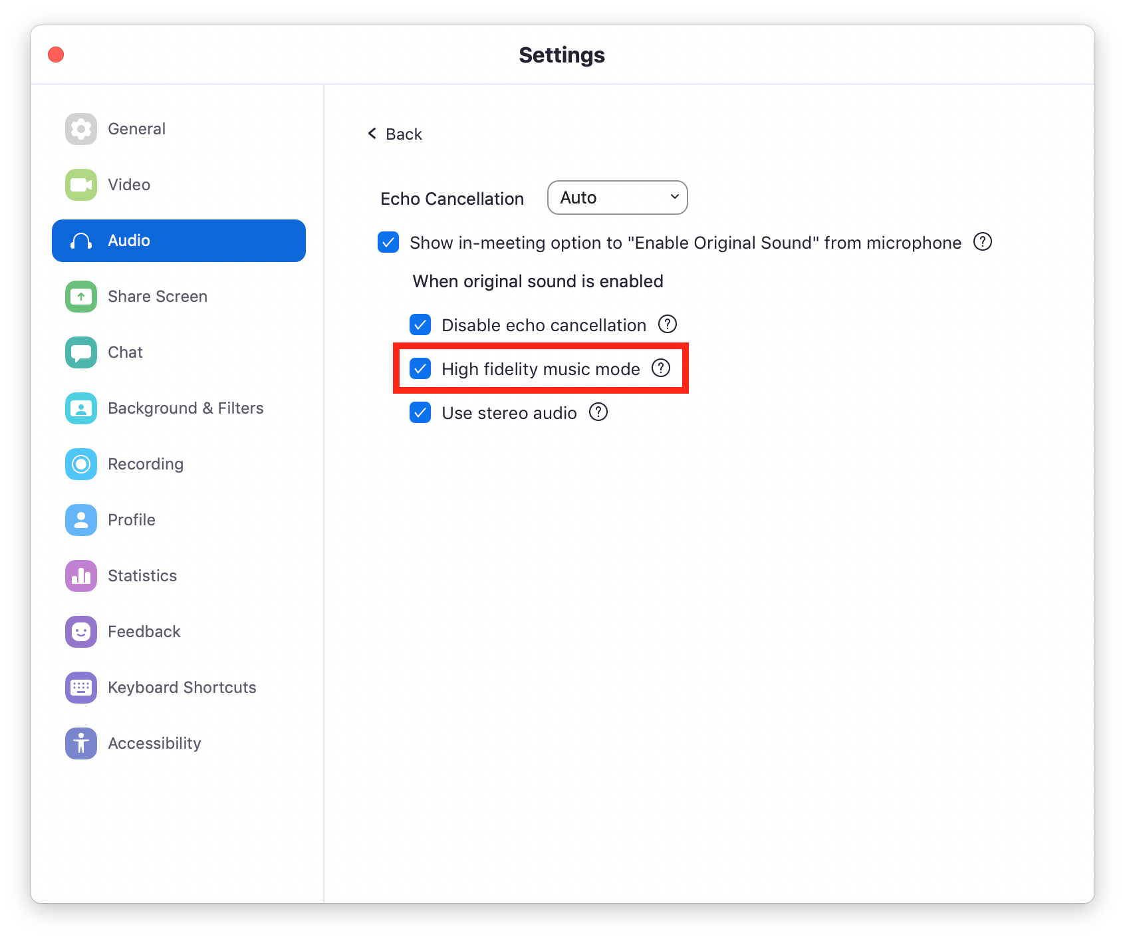Close the Settings window with red button
Image resolution: width=1125 pixels, height=939 pixels.
coord(56,55)
